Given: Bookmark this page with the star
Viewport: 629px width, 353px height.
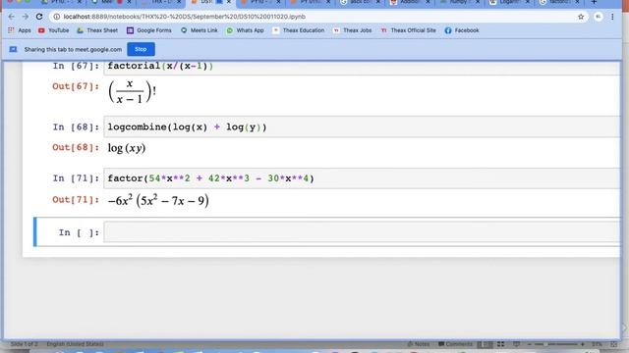Looking at the screenshot, I should coord(581,17).
